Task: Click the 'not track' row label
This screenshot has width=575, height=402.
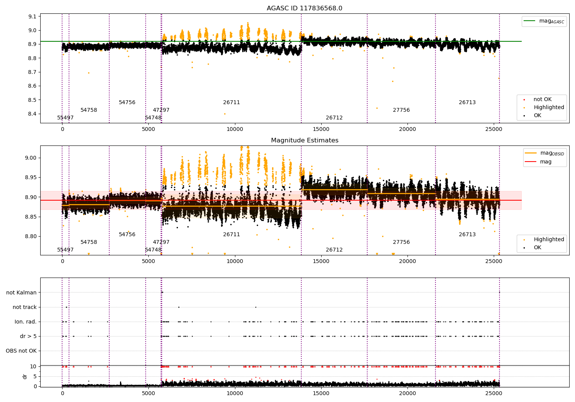Action: 25,307
